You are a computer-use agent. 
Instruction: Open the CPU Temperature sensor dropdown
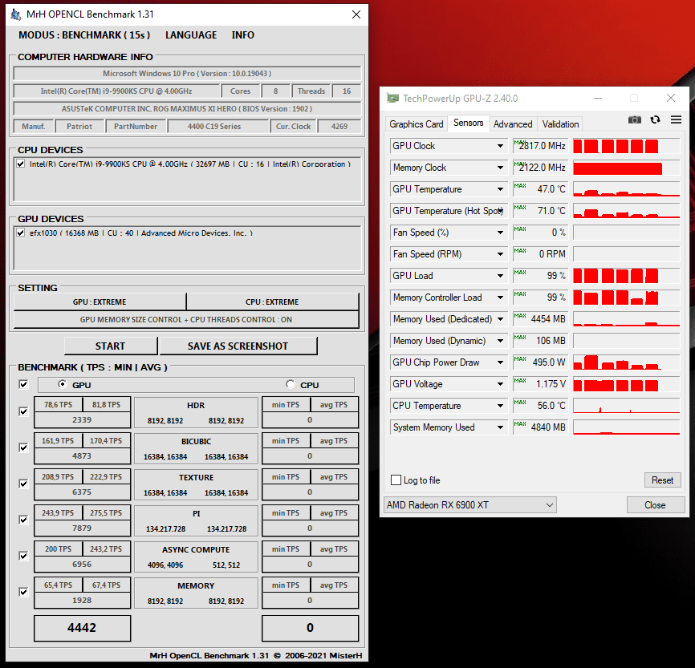point(501,406)
